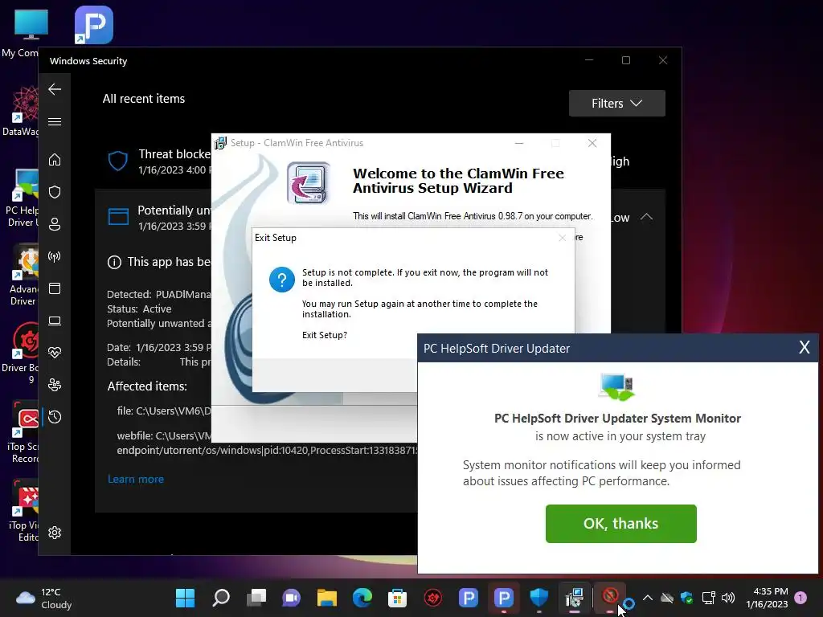
Task: Open Device security laptop icon
Action: point(55,321)
